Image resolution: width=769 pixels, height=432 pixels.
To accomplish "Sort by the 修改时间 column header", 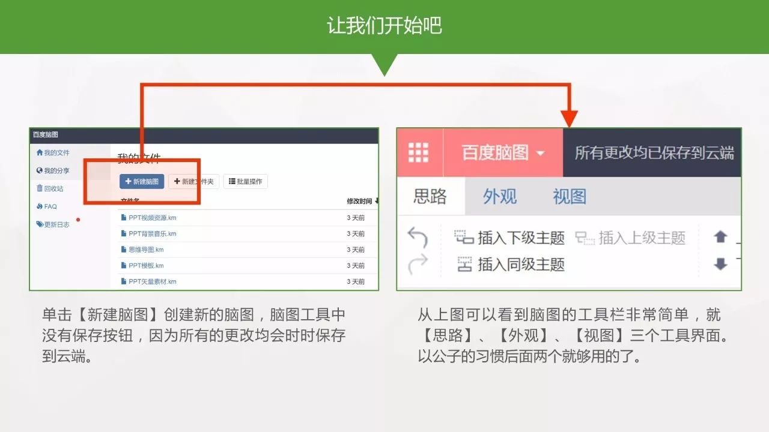I will [362, 201].
